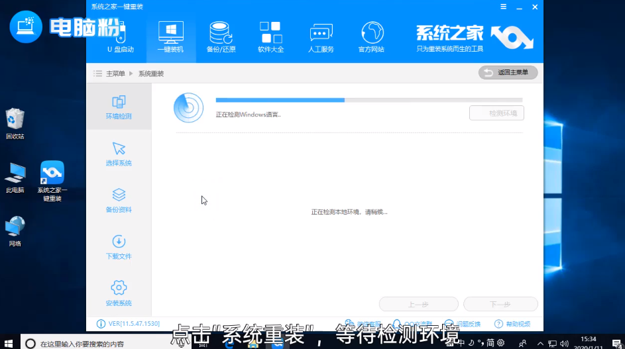Select 备份资料 step in sidebar

click(119, 201)
